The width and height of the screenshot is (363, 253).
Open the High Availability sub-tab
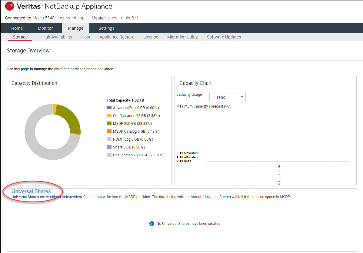click(57, 37)
